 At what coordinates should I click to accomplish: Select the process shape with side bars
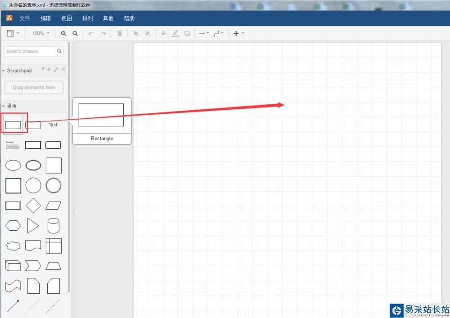13,206
